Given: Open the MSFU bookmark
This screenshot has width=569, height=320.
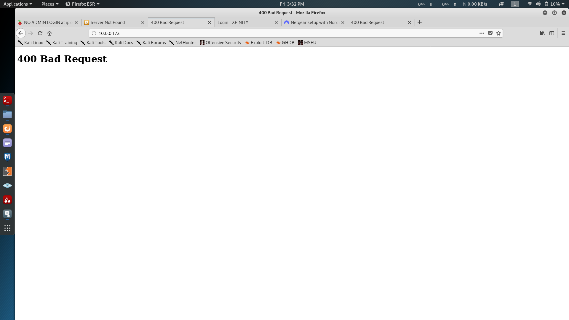Looking at the screenshot, I should (x=307, y=43).
